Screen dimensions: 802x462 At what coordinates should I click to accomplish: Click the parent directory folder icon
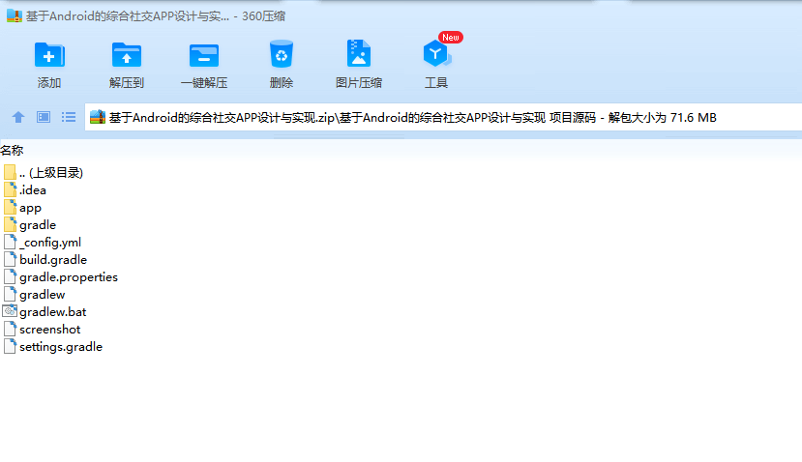point(10,172)
